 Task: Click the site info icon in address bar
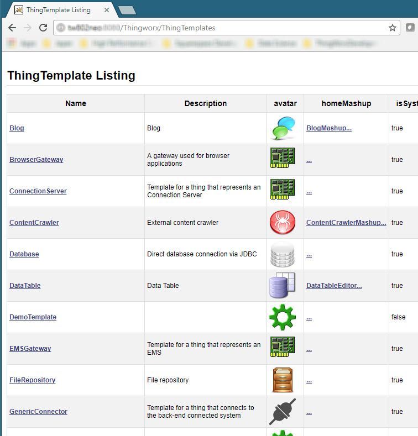point(61,28)
